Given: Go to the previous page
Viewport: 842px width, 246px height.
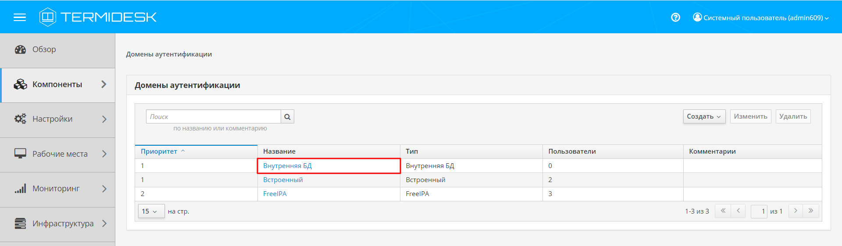Looking at the screenshot, I should click(x=738, y=211).
